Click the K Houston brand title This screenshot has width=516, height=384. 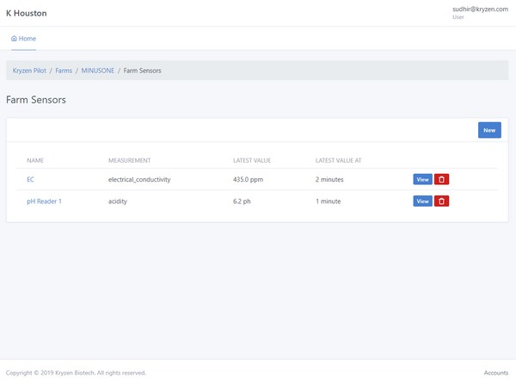point(27,13)
